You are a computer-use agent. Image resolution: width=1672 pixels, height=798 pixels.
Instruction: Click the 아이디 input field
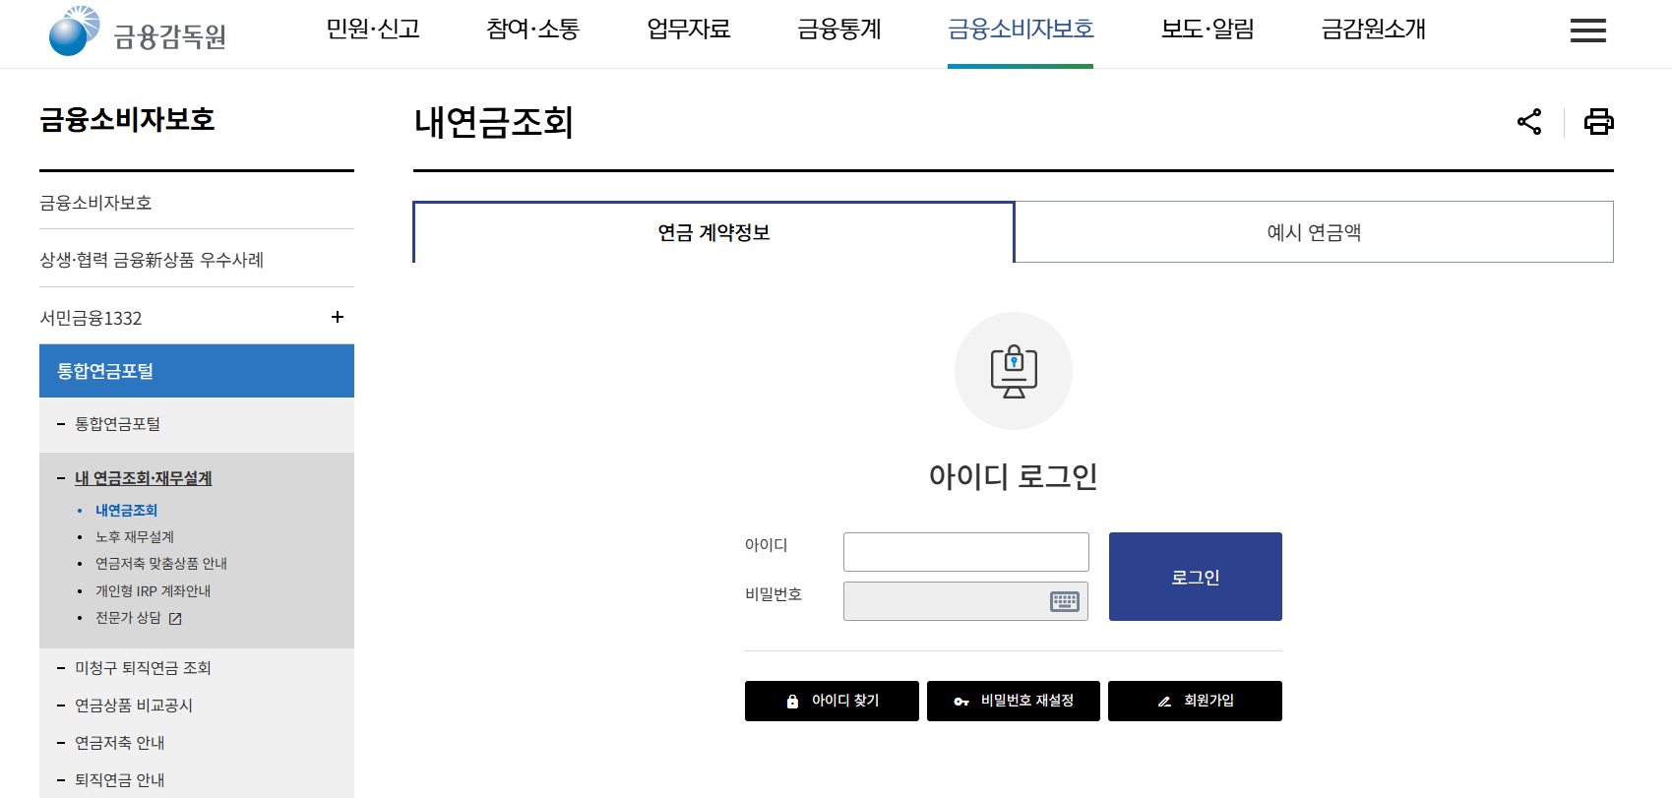pyautogui.click(x=966, y=552)
